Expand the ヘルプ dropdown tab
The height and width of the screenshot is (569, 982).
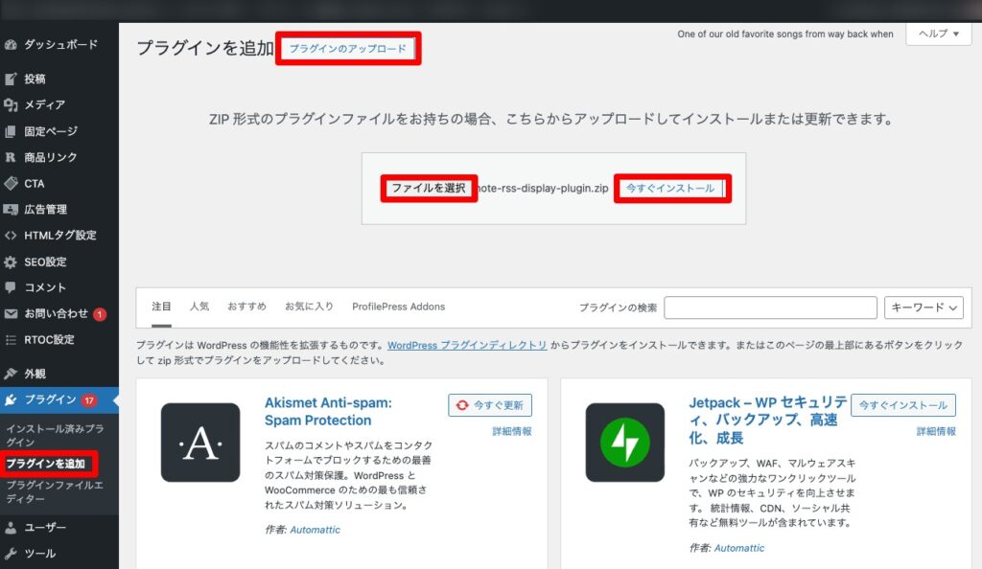tap(938, 34)
